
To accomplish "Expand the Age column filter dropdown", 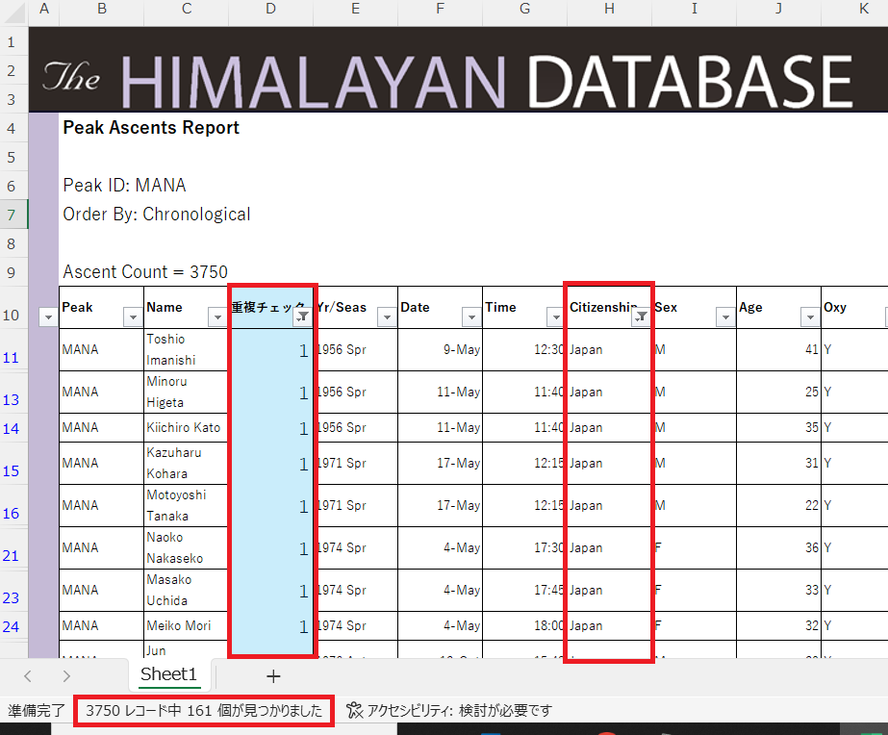I will point(809,317).
